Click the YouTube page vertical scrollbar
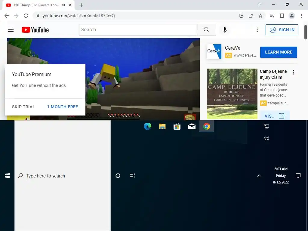Image resolution: width=308 pixels, height=231 pixels. pos(306,32)
